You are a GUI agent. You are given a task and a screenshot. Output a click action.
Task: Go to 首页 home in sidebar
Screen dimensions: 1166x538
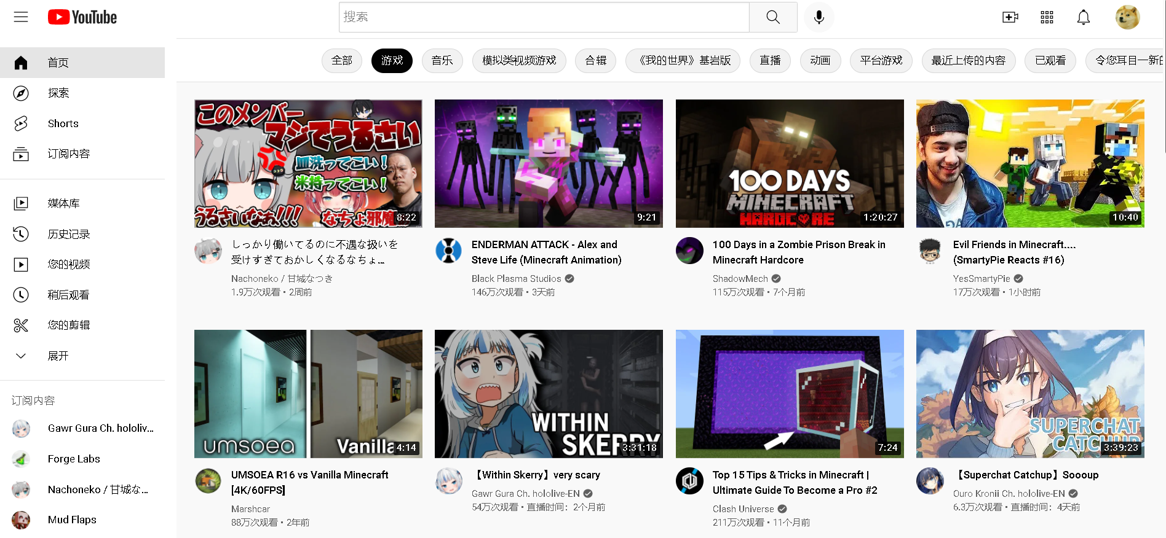tap(82, 63)
